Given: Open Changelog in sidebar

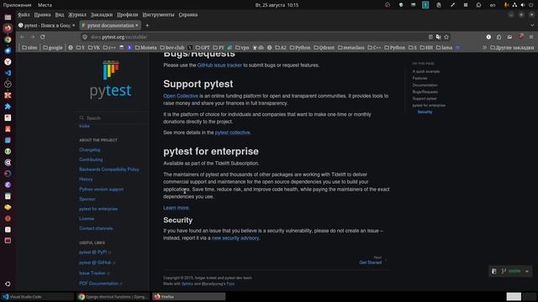Looking at the screenshot, I should point(90,150).
